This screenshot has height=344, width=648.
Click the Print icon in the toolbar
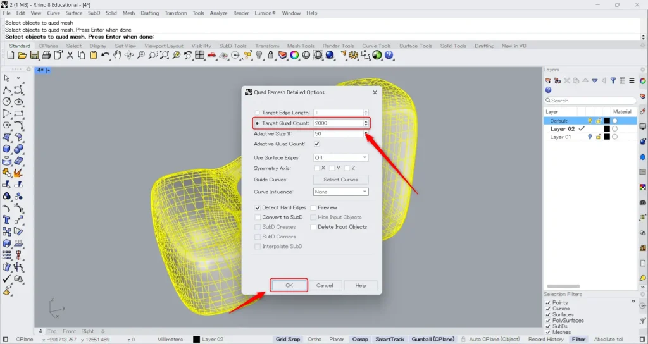46,55
